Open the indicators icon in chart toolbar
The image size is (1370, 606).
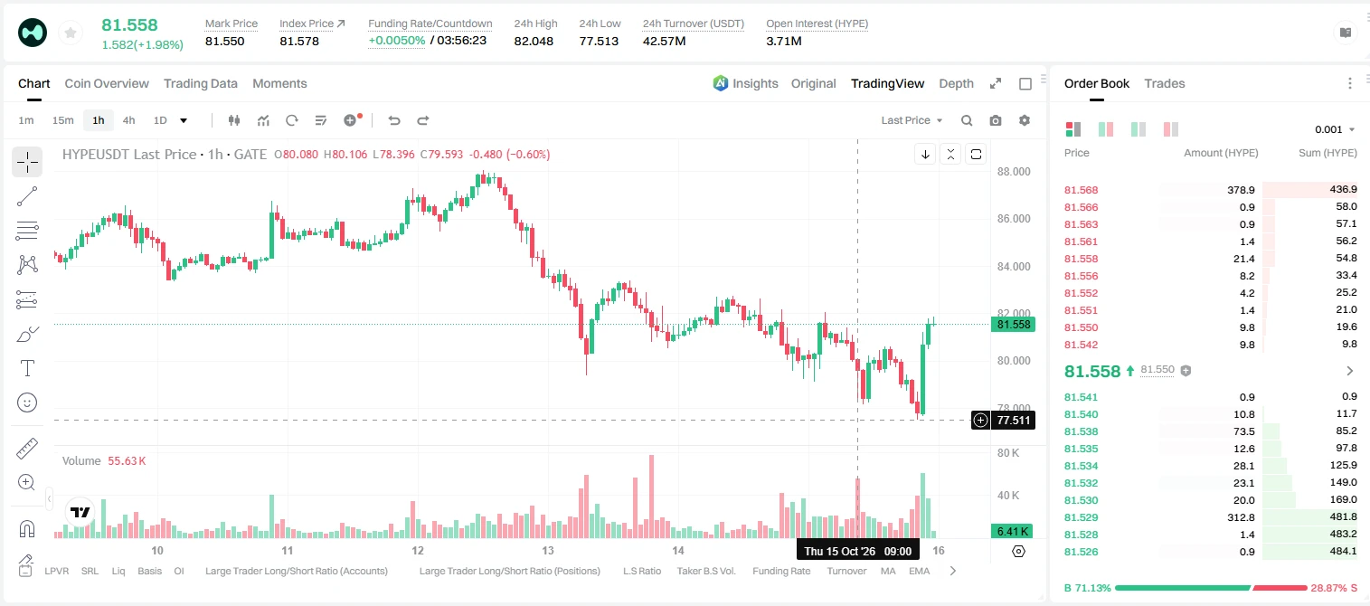pos(263,120)
